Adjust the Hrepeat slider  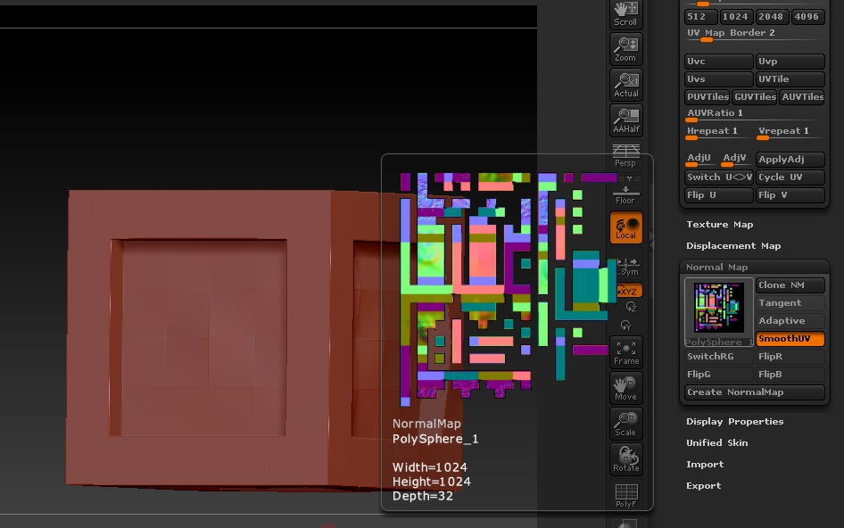click(x=718, y=132)
